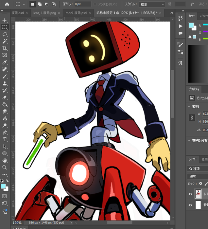
Task: Swap foreground and background colors in toolbar
Action: coord(7,181)
